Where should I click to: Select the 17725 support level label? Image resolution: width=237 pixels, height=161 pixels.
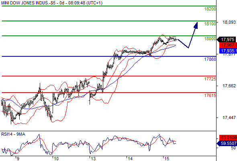coord(210,79)
